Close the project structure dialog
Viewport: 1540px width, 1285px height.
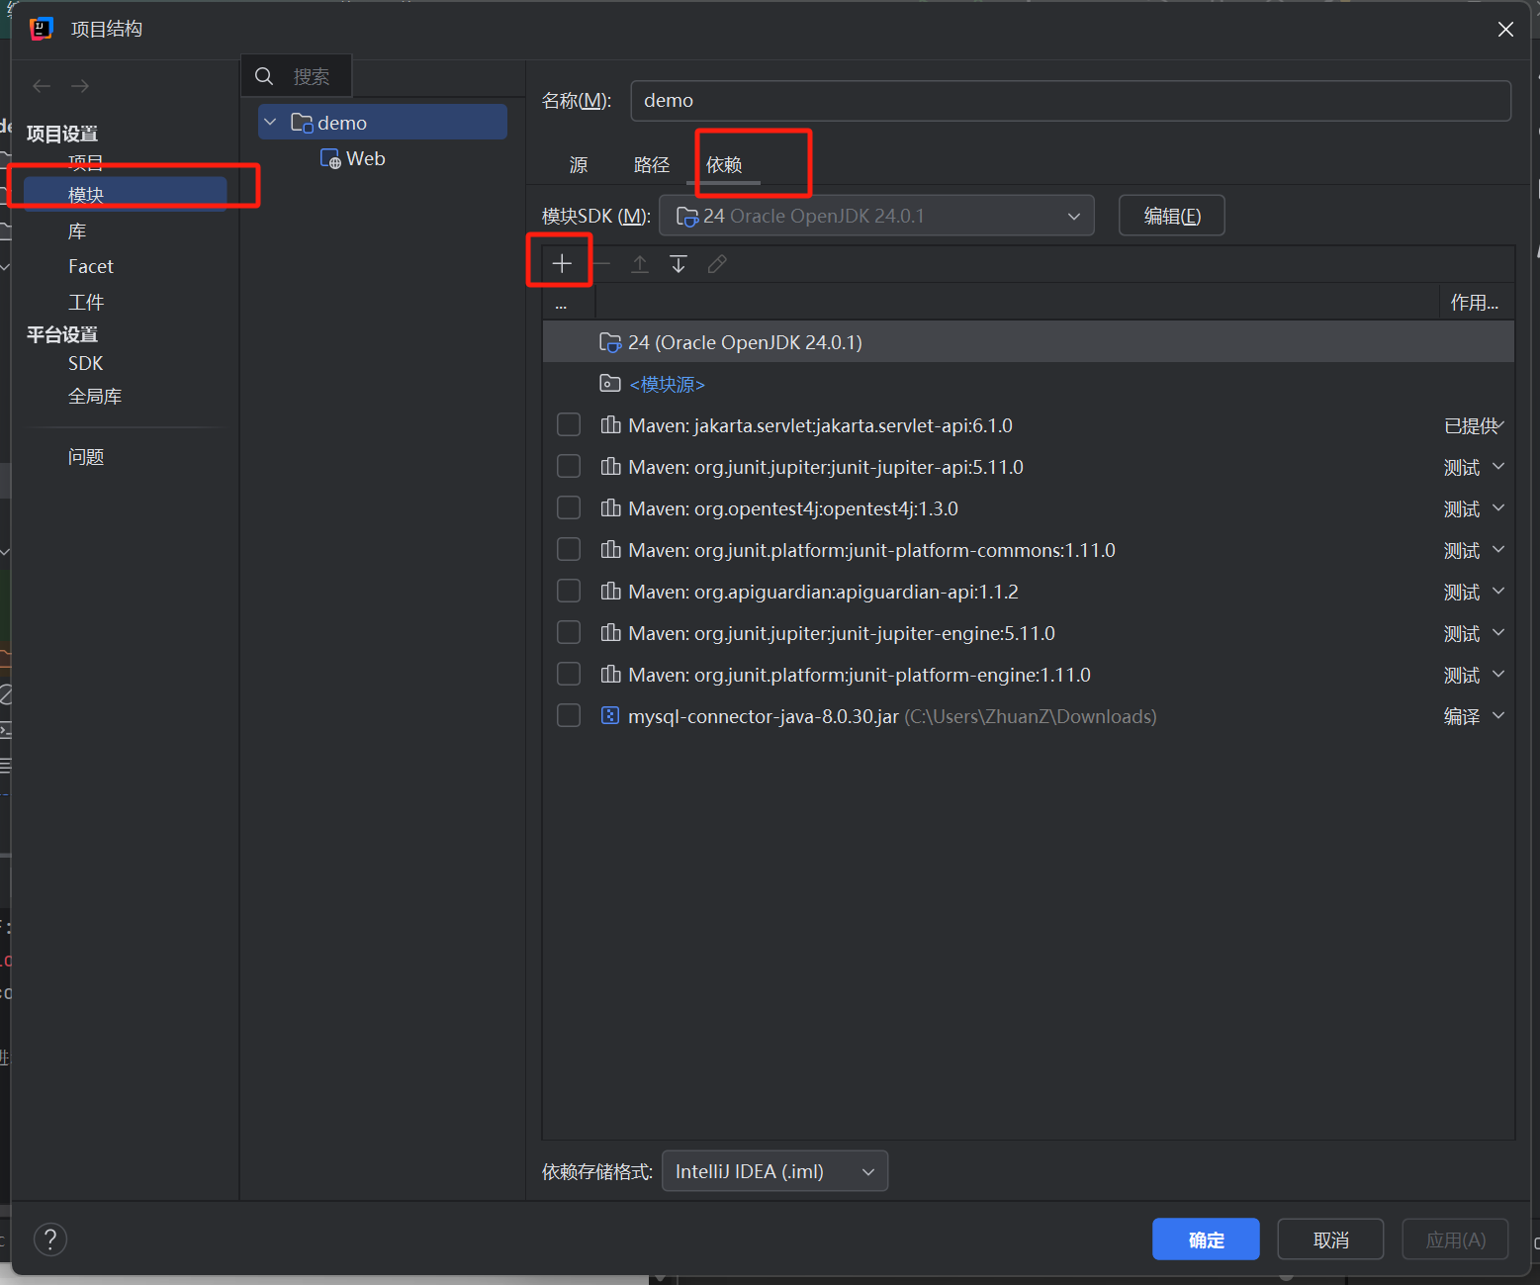pyautogui.click(x=1505, y=29)
